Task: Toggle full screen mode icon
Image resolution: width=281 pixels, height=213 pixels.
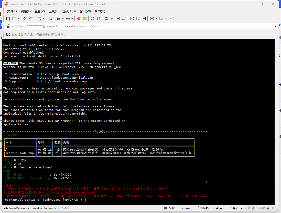Action: coord(92,18)
